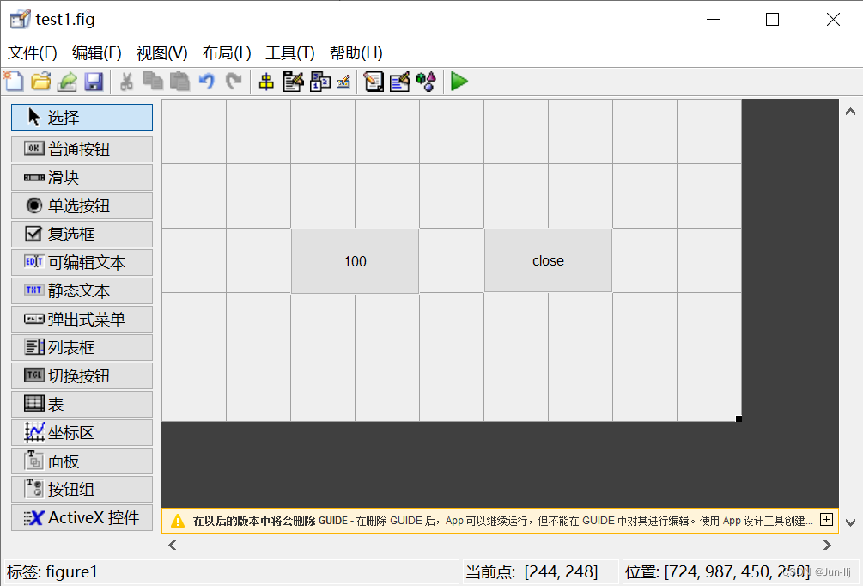Minimize the test1.fig window
Image resolution: width=863 pixels, height=586 pixels.
tap(714, 19)
